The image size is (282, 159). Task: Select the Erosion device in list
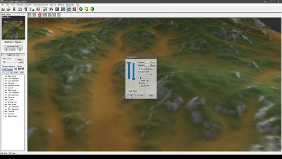coord(10,88)
